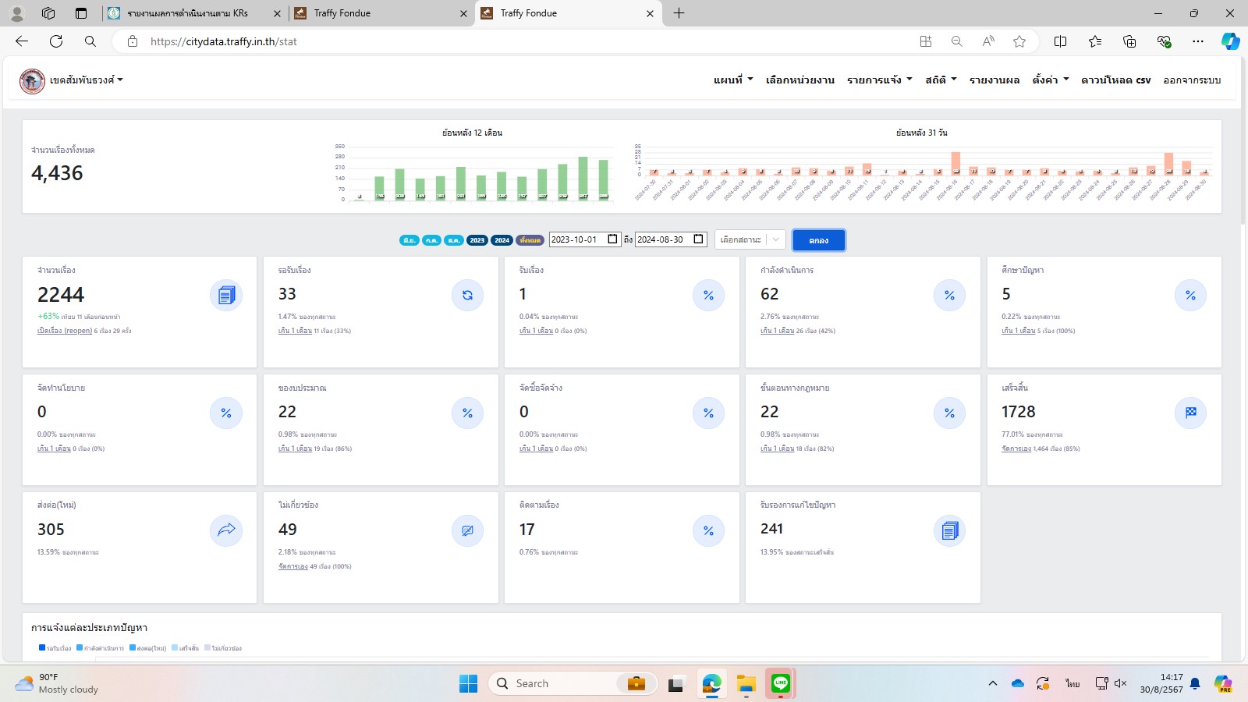Expand the รายการแจ้ง menu dropdown
The height and width of the screenshot is (702, 1248).
[879, 80]
